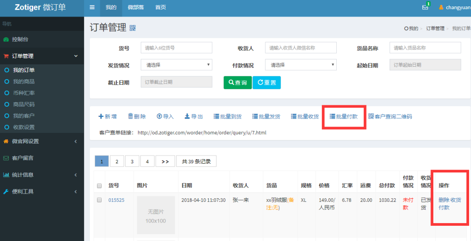Image resolution: width=471 pixels, height=241 pixels.
Task: Open order number link 015525
Action: tap(116, 200)
